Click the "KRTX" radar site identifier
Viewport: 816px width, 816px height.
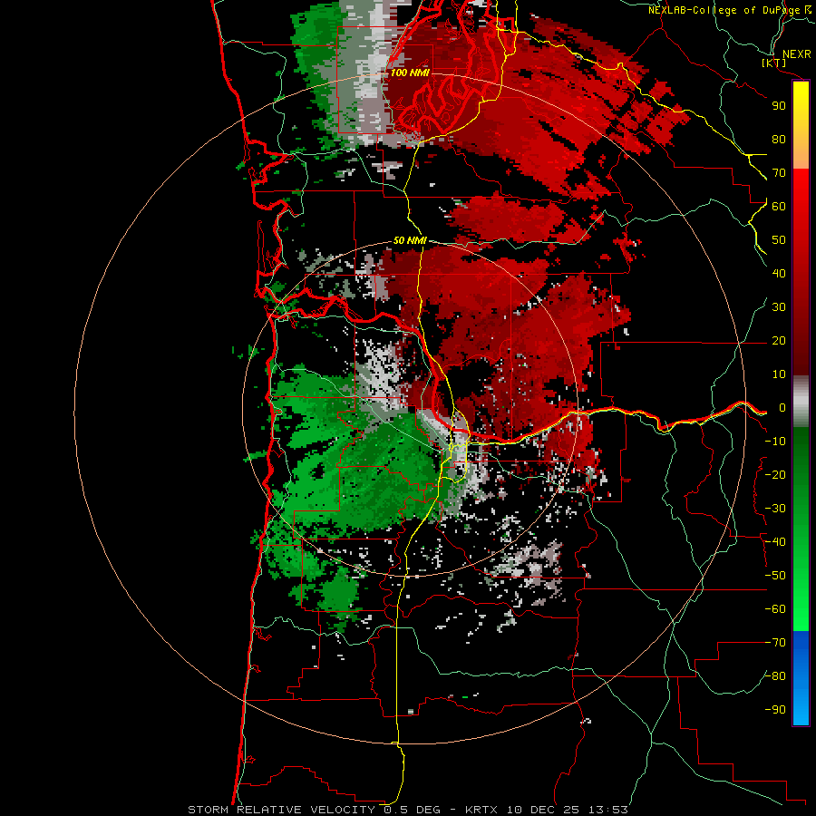(481, 810)
